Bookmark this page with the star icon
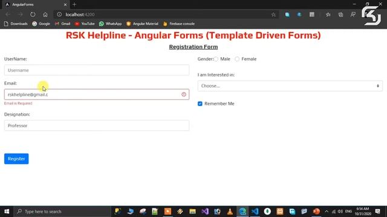Screen dimensions: 387x217 273,14
